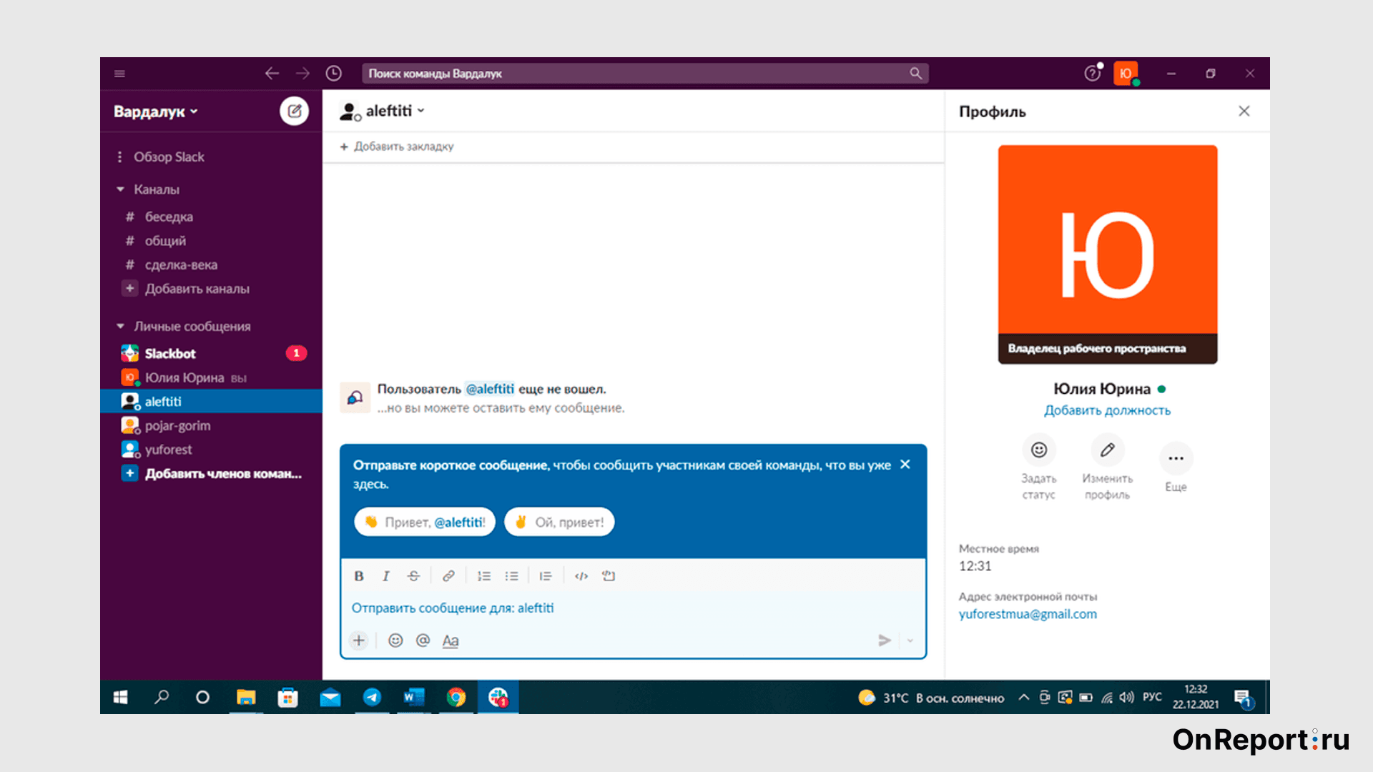This screenshot has width=1373, height=772.
Task: Open the help question mark icon
Action: coord(1093,74)
